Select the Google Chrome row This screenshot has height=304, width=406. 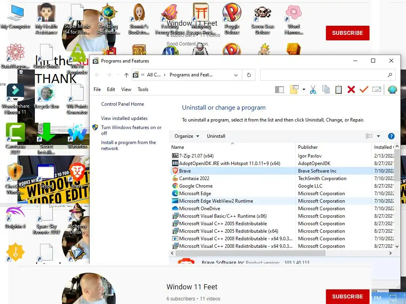pos(282,186)
